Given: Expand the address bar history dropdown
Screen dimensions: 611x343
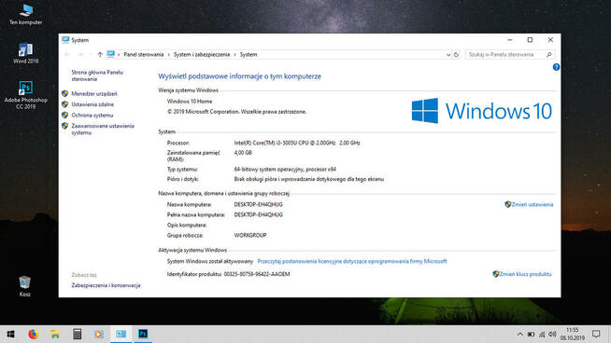Looking at the screenshot, I should (448, 55).
